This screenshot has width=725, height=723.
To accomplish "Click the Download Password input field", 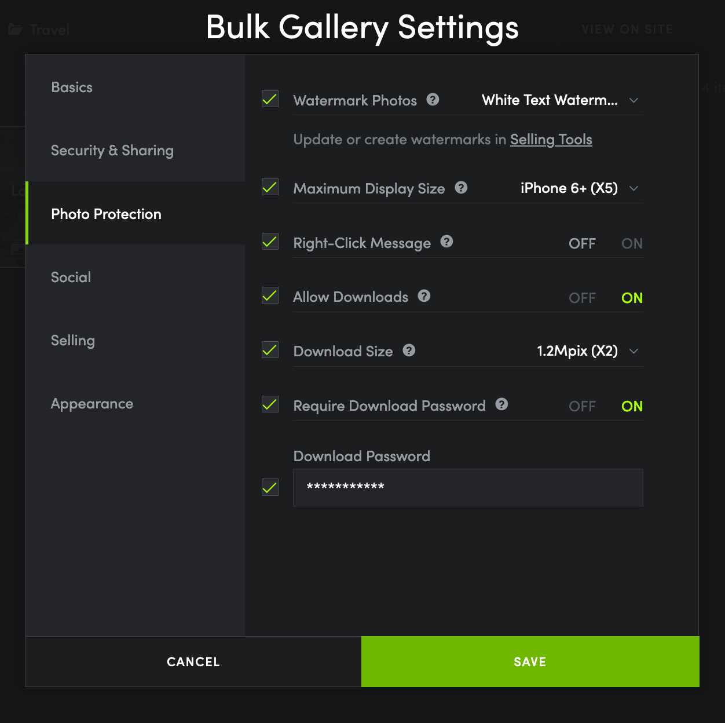I will (x=468, y=487).
